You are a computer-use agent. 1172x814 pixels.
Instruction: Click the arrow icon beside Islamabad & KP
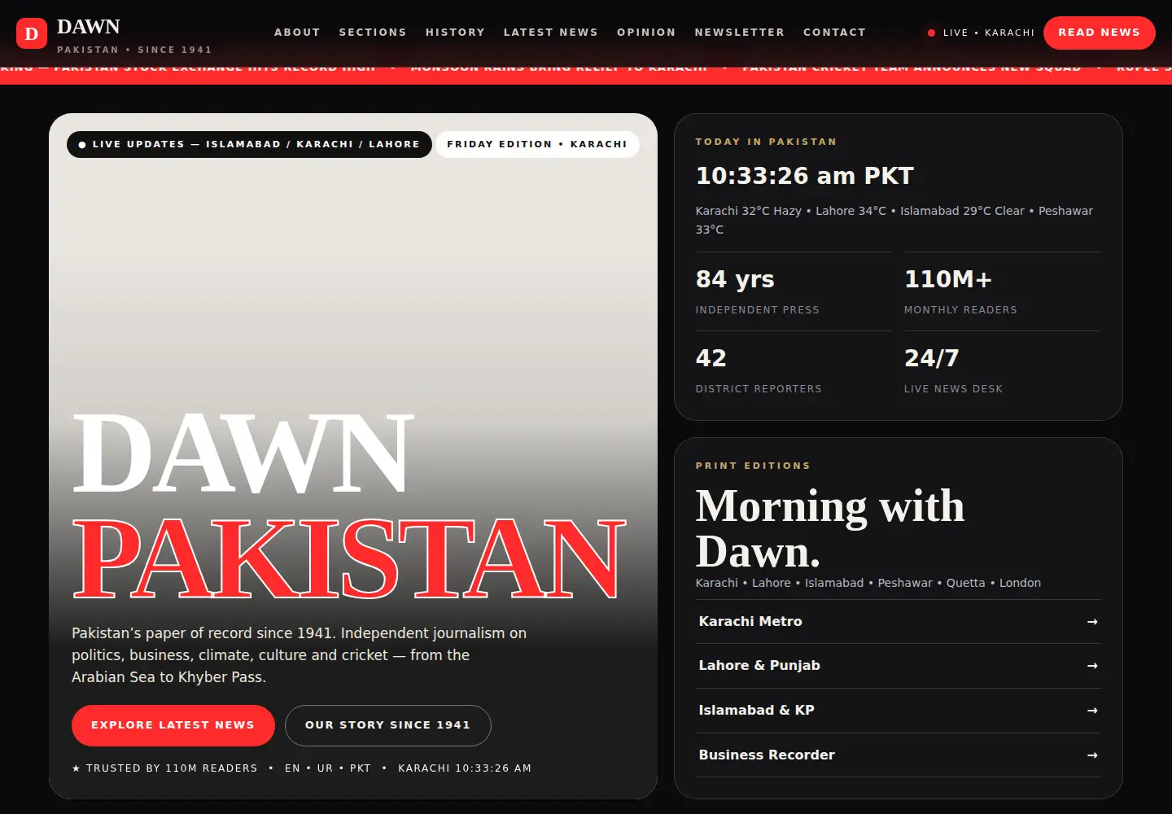1092,711
